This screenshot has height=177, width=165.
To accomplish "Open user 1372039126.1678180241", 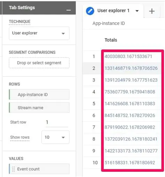I will coord(131,139).
